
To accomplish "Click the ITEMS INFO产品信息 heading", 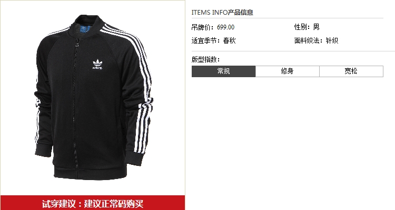I will coord(222,12).
